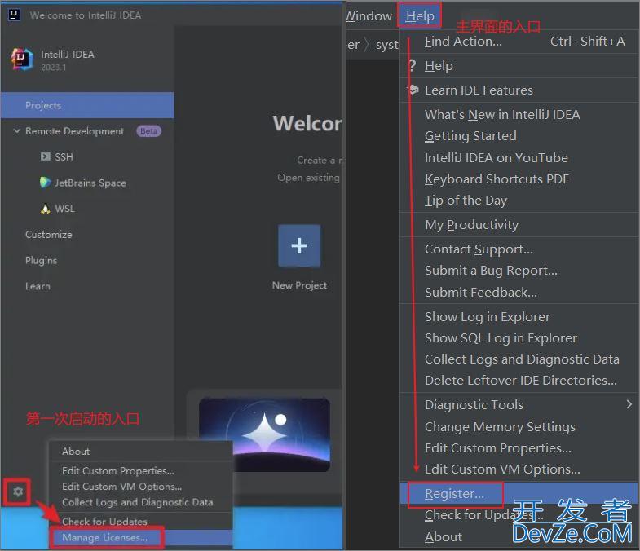Choose Getting Started from Help menu
The image size is (640, 551).
click(519, 136)
